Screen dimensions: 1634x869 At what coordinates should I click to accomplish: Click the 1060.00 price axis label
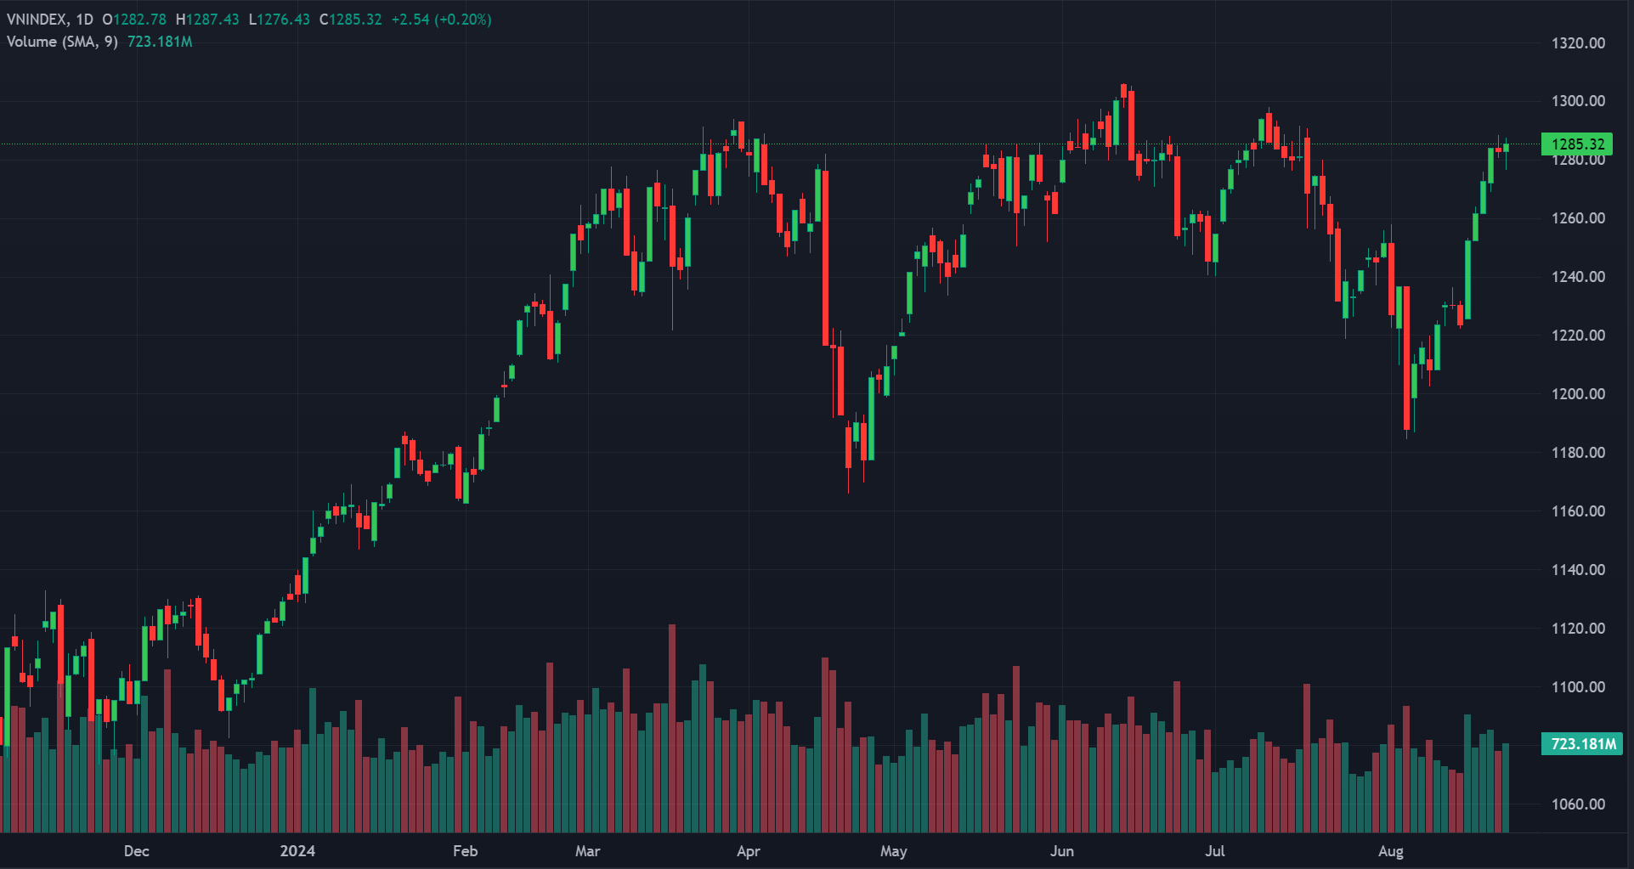[x=1578, y=804]
